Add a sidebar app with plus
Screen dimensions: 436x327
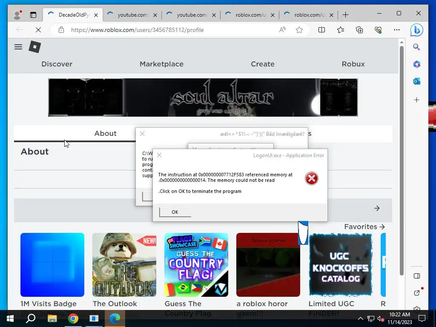click(x=416, y=100)
